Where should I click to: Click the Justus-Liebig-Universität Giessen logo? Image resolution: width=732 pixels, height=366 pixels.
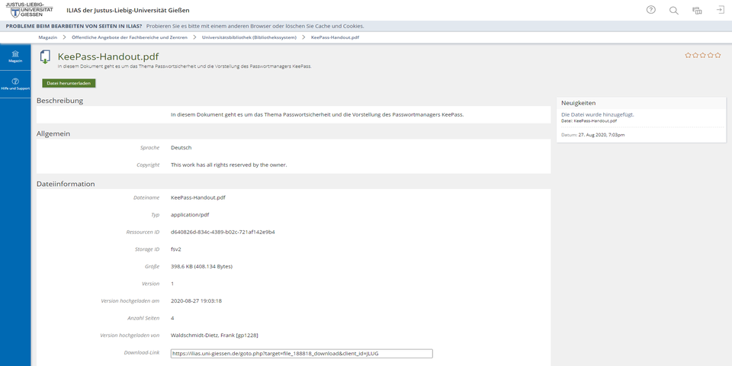29,10
